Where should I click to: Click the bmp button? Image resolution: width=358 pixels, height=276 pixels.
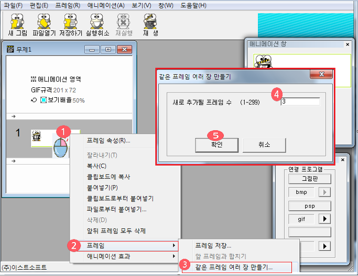coord(301,192)
